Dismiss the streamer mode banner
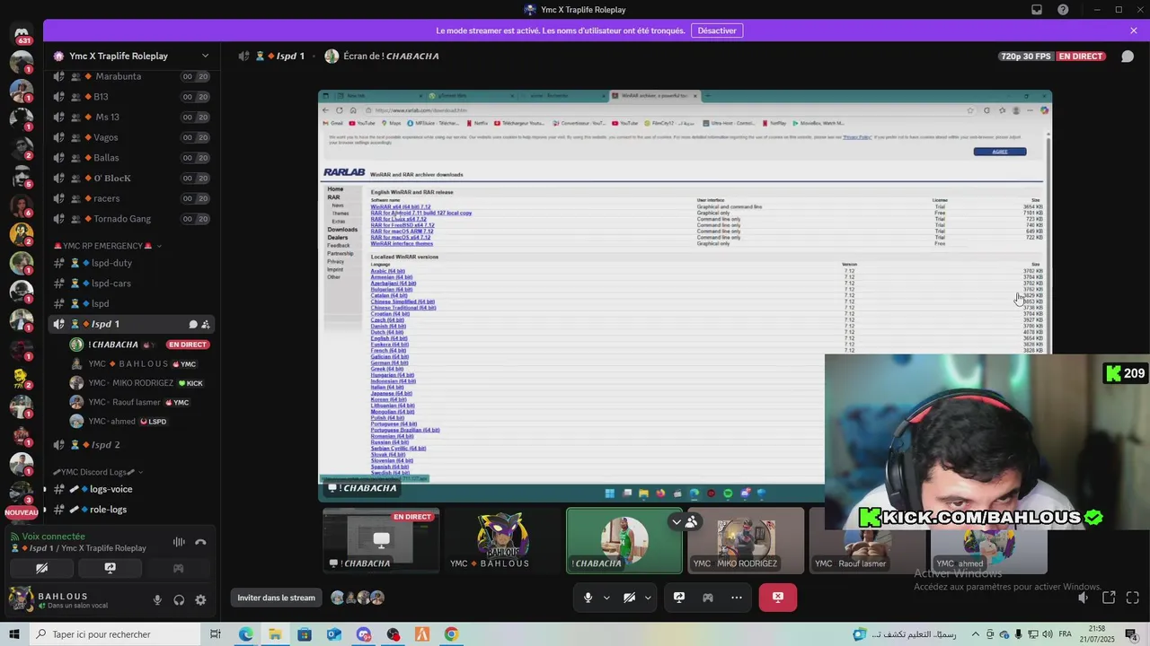Viewport: 1150px width, 646px height. [1134, 31]
